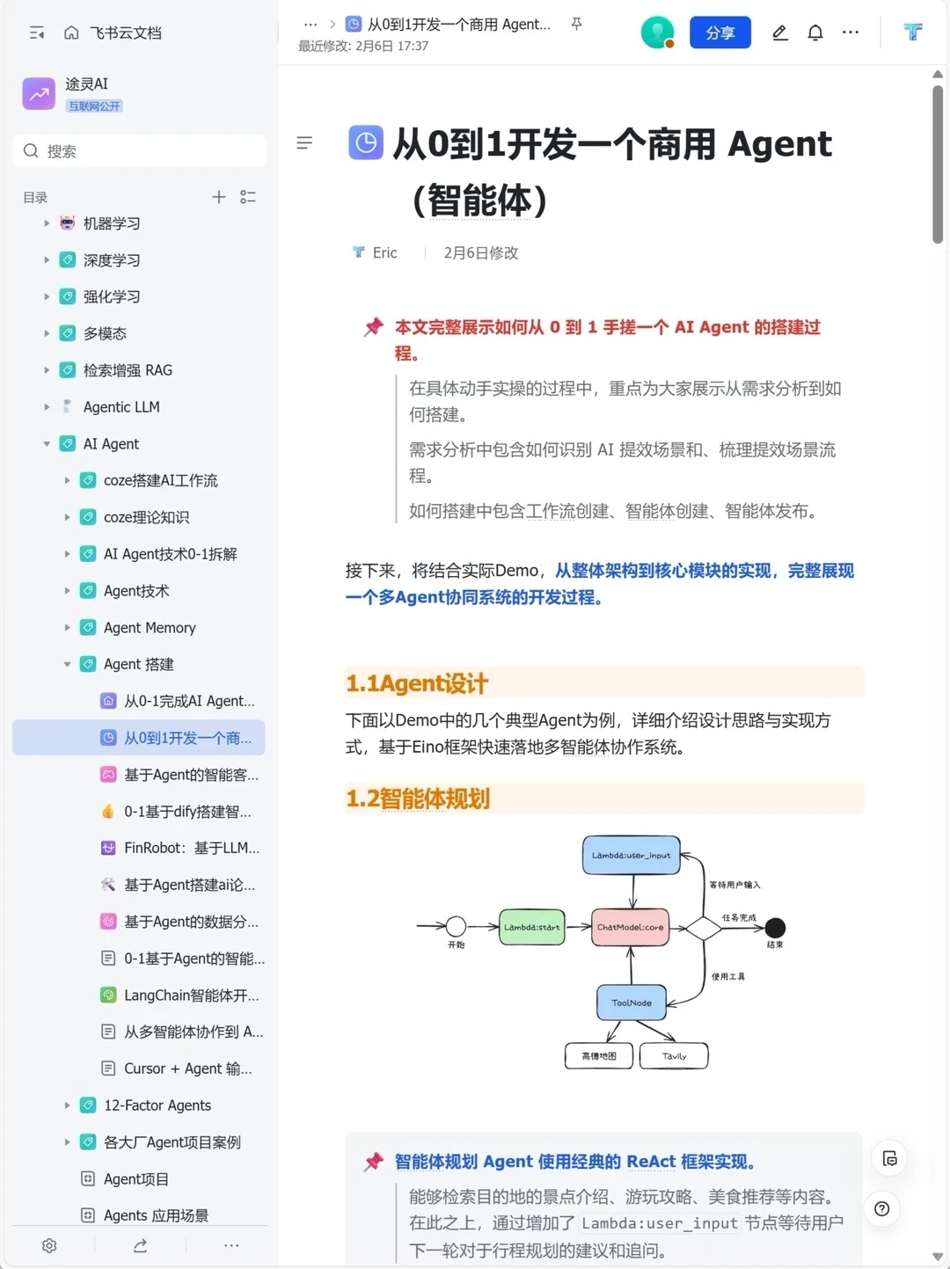The width and height of the screenshot is (950, 1269).
Task: Open the Agent Memory page
Action: coord(150,628)
